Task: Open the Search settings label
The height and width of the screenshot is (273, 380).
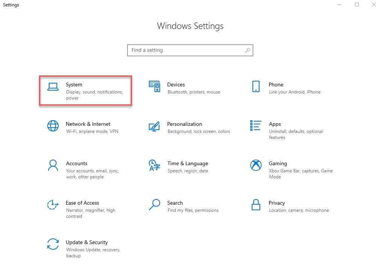Action: [x=175, y=203]
